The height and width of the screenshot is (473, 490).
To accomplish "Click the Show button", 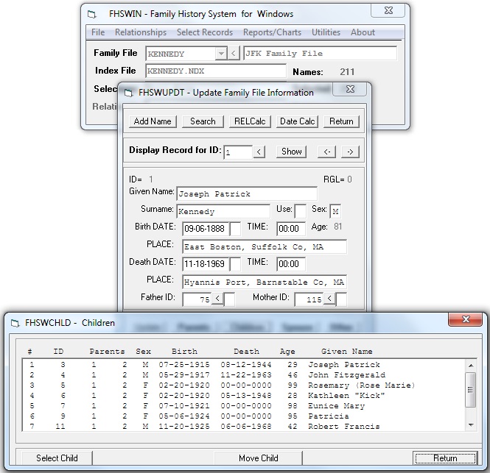I will [x=291, y=152].
